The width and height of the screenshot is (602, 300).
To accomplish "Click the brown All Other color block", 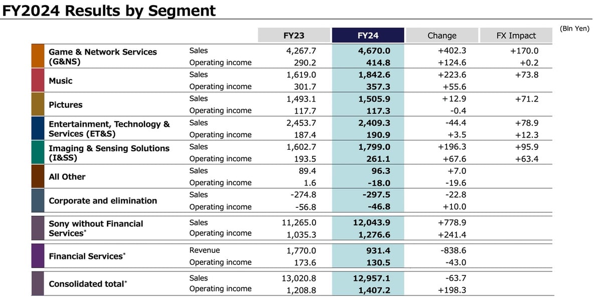I will [x=38, y=176].
